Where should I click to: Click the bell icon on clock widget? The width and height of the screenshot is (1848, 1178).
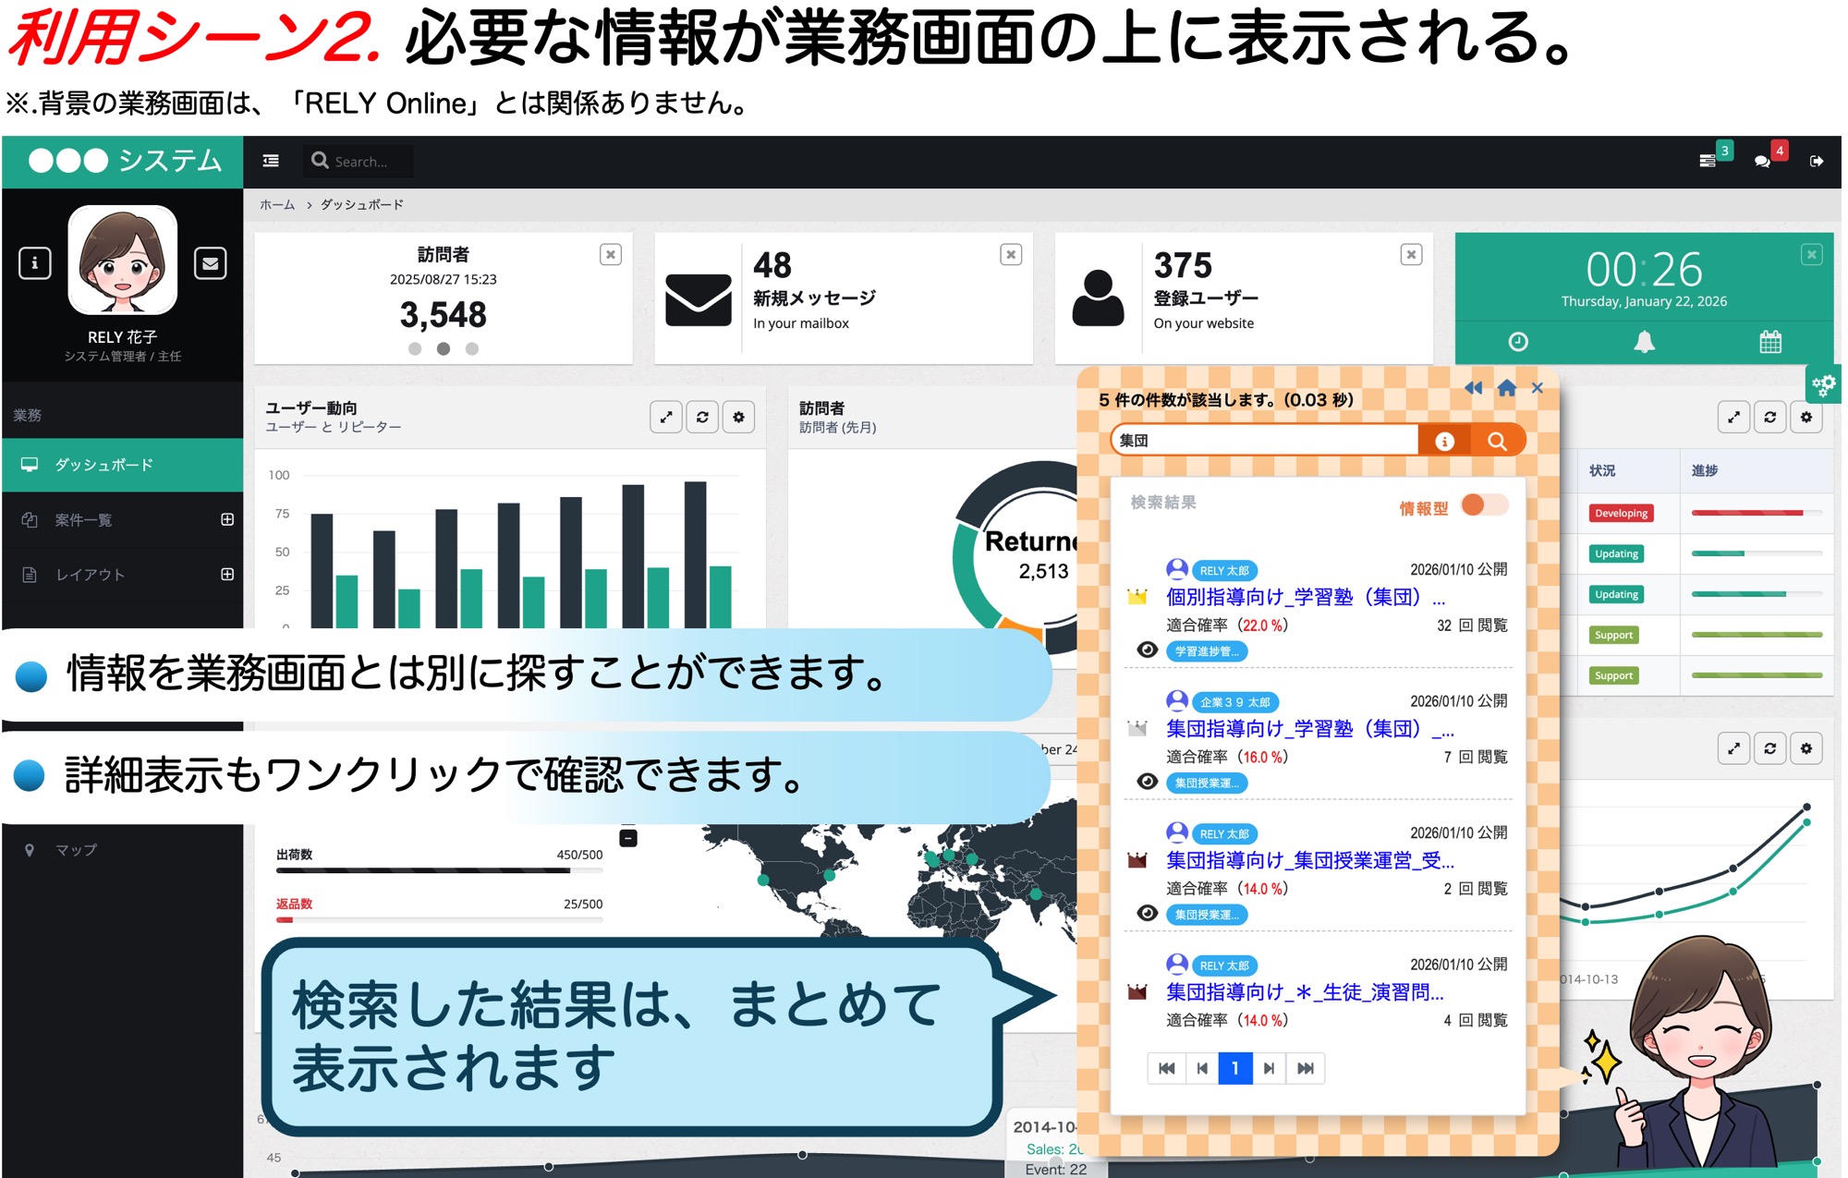pos(1644,343)
